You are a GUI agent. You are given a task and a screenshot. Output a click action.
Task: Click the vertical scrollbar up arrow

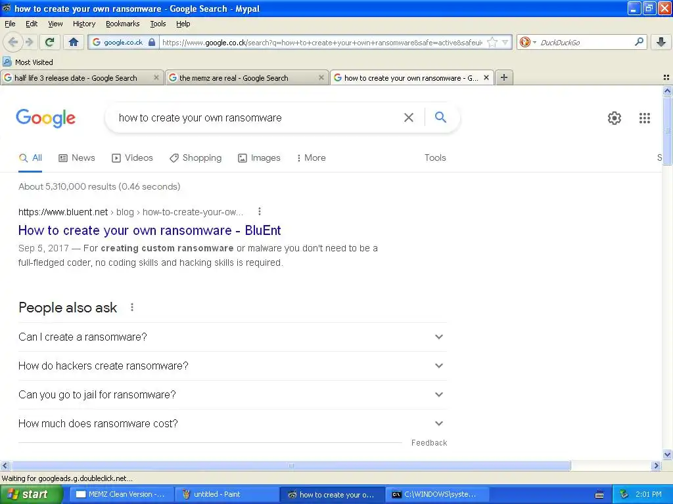[667, 91]
